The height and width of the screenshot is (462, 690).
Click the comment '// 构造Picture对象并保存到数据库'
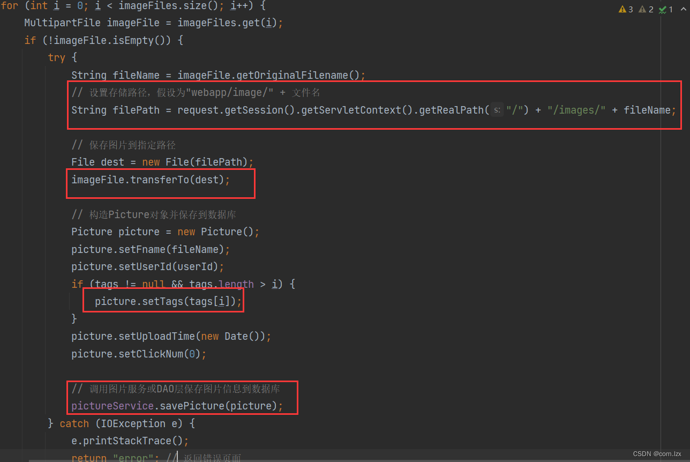[x=154, y=214]
